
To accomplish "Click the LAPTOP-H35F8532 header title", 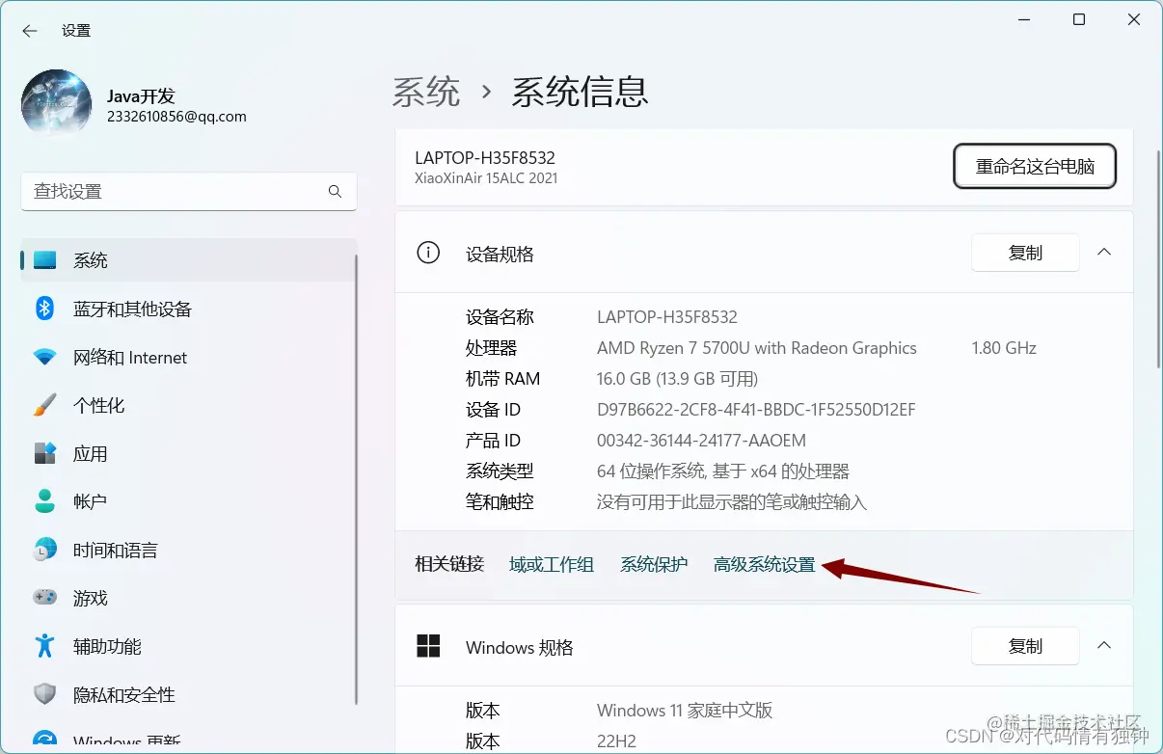I will pyautogui.click(x=485, y=158).
